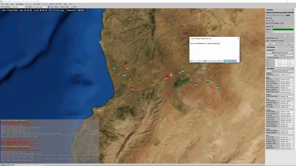The width and height of the screenshot is (296, 166).
Task: Select the blue unit with green top marker
Action: click(x=208, y=83)
